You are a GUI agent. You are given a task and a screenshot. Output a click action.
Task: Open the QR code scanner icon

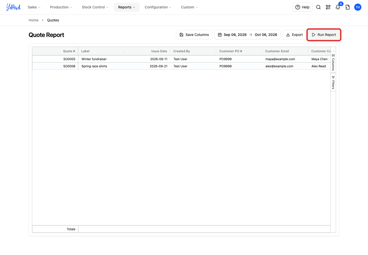coord(328,7)
